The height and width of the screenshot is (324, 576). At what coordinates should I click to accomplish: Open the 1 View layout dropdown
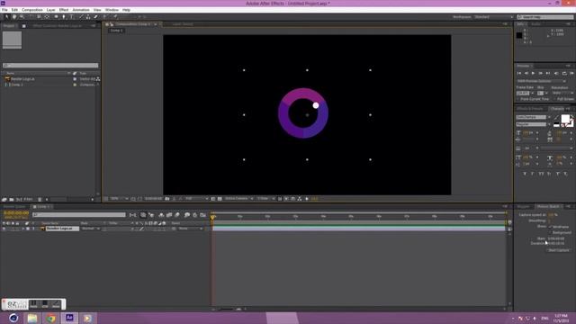(x=266, y=199)
